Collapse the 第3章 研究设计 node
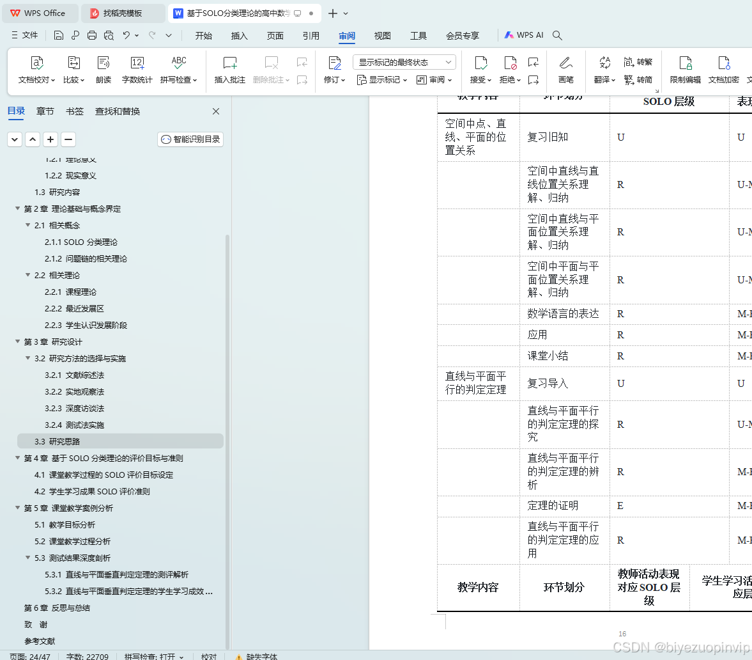 click(x=18, y=342)
